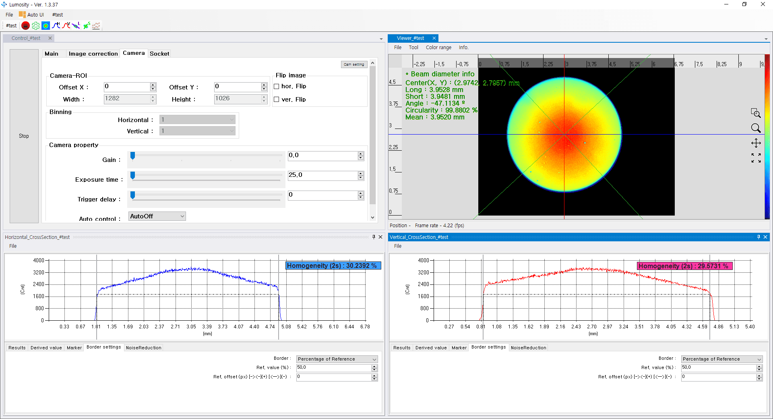773x419 pixels.
Task: Open the beam profile viewer toolbar icon
Action: 46,26
